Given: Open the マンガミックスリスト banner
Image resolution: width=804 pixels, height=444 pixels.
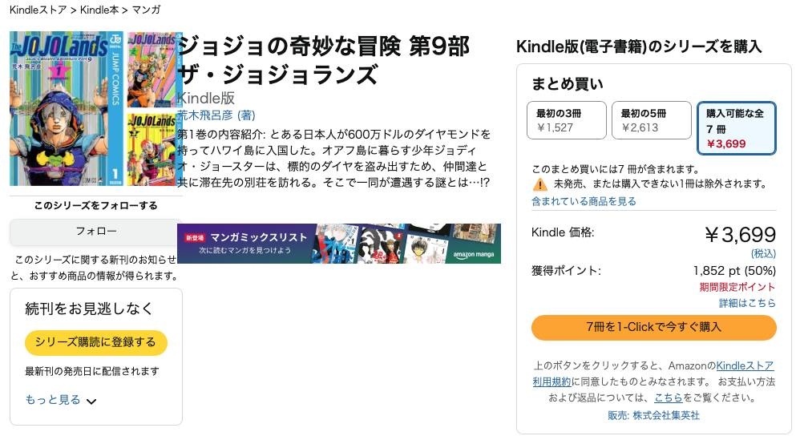Looking at the screenshot, I should click(x=339, y=244).
